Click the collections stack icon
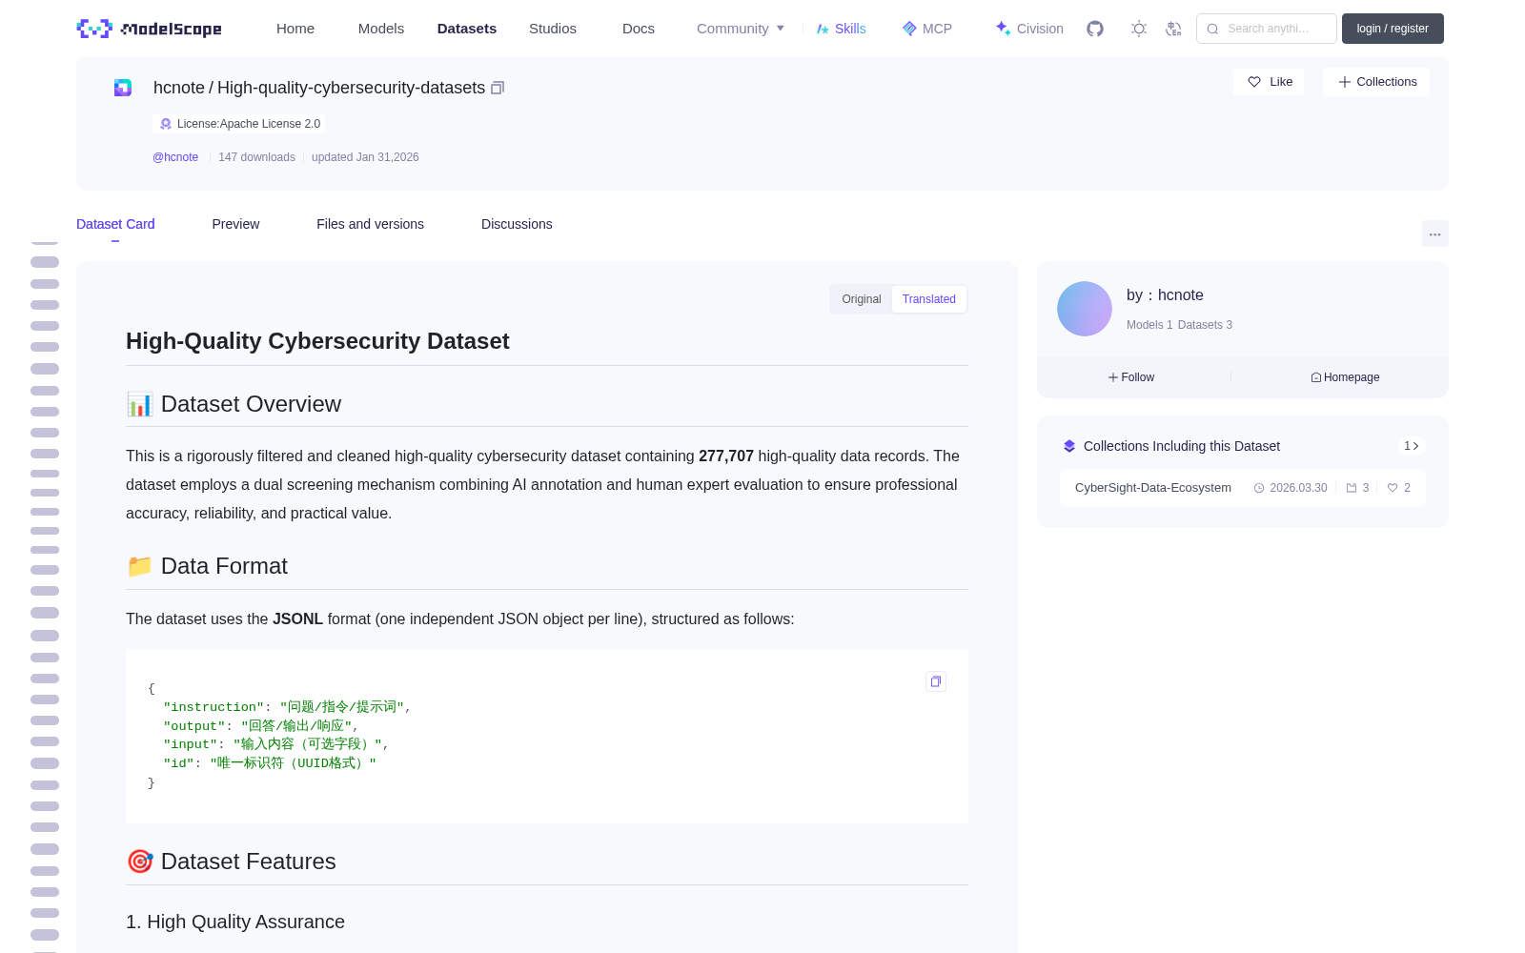 1069,446
